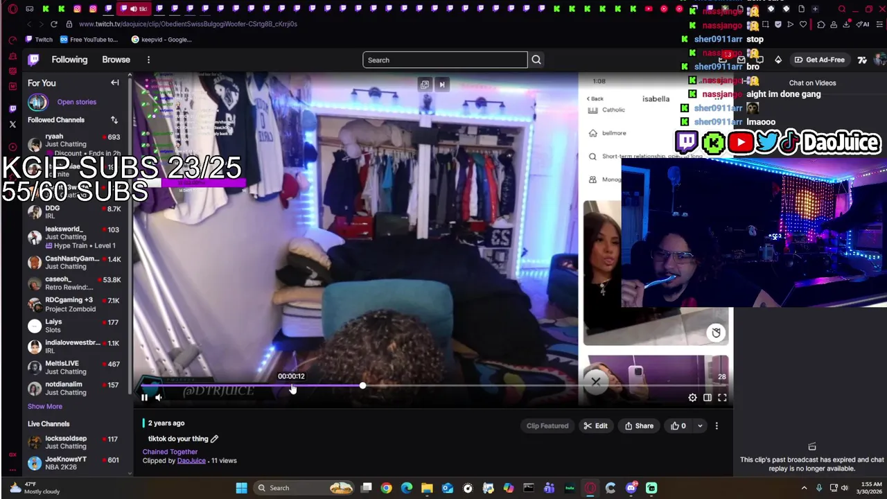This screenshot has width=887, height=499.
Task: Open Opera AI button in toolbar
Action: (864, 24)
